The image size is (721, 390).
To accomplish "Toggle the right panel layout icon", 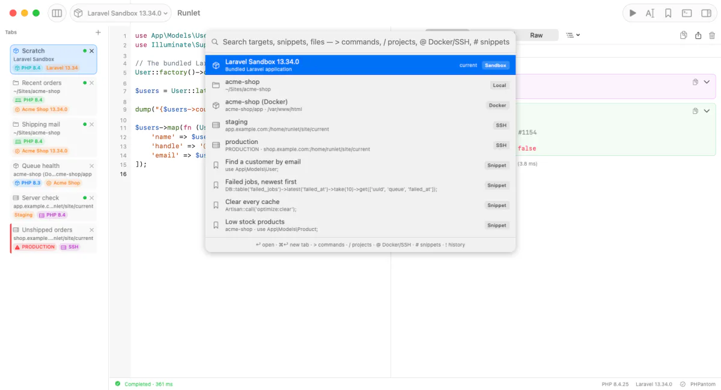I will 705,13.
